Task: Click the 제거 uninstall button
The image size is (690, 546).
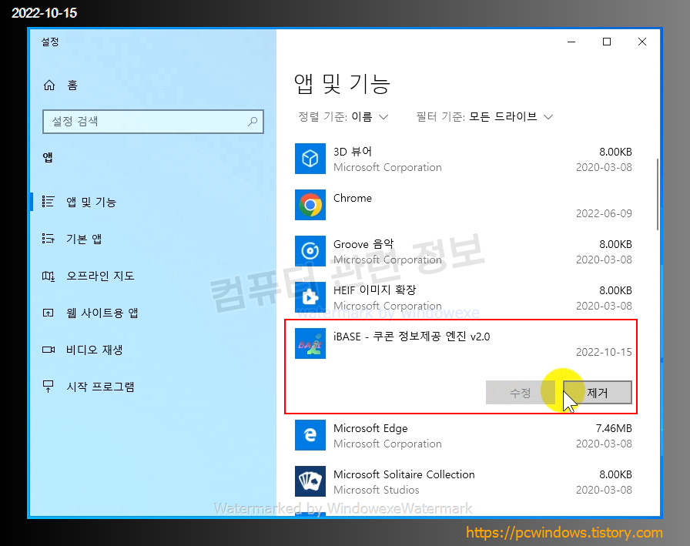Action: point(598,393)
